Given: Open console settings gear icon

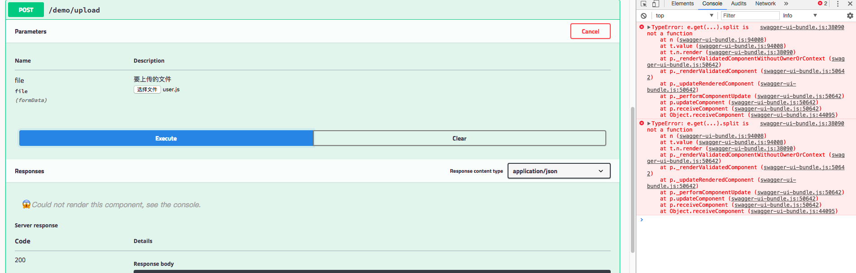Looking at the screenshot, I should pos(850,16).
